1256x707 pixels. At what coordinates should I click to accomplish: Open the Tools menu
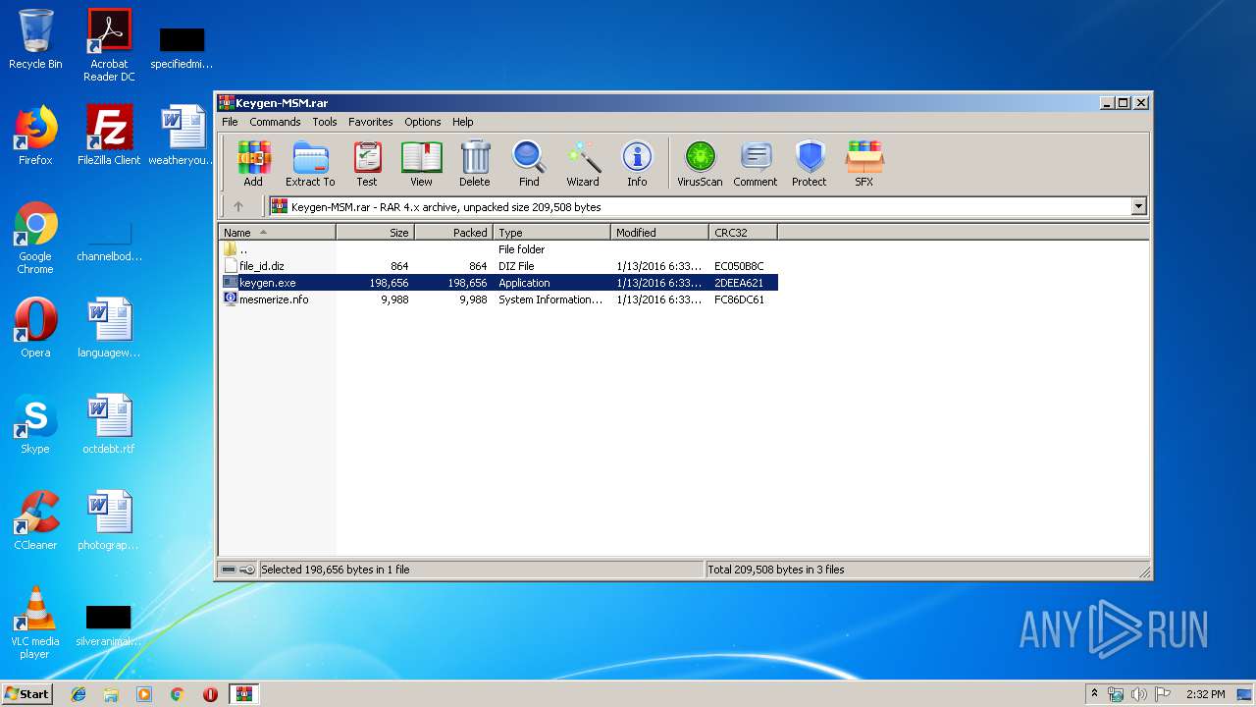pos(325,122)
